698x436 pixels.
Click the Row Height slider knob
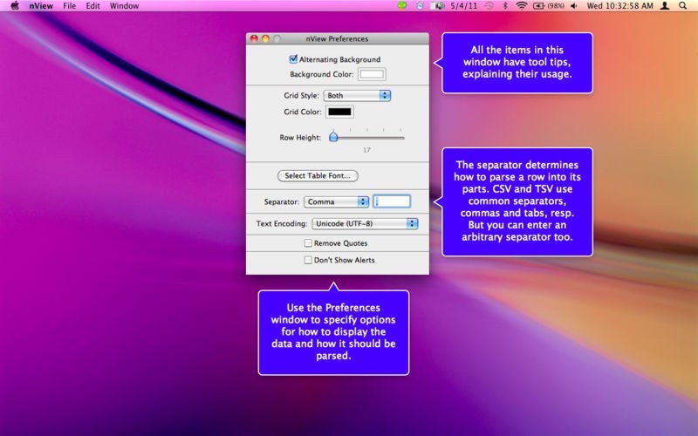click(333, 137)
